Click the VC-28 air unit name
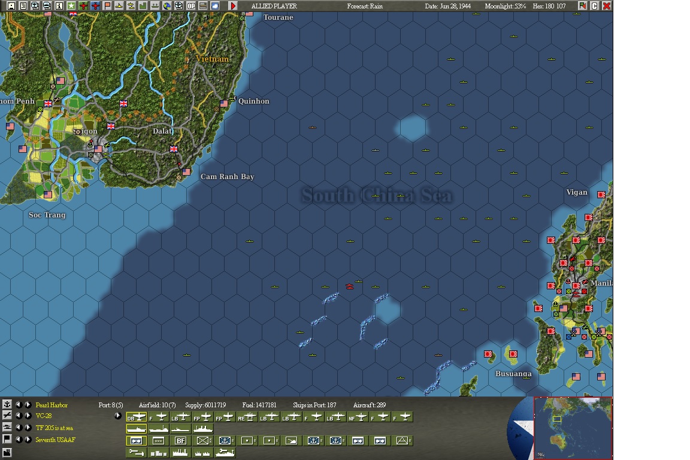Image resolution: width=690 pixels, height=460 pixels. click(x=44, y=416)
